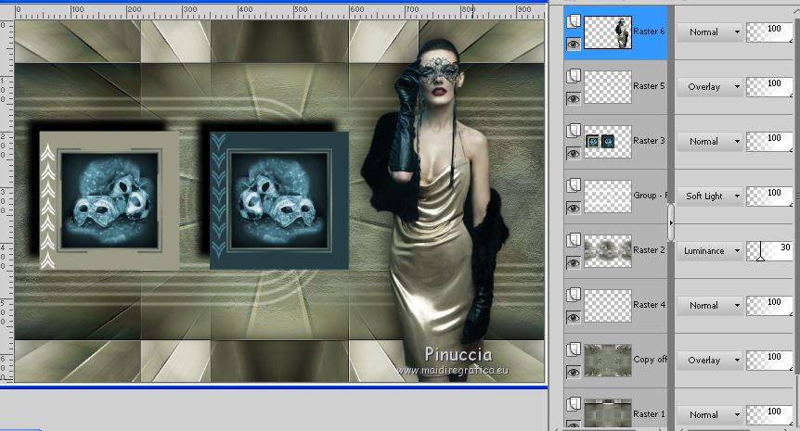800x431 pixels.
Task: Click the Copy of layer name
Action: [x=650, y=360]
